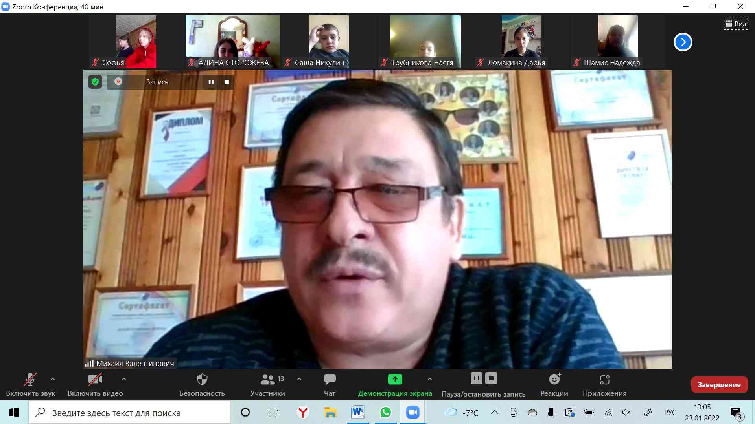This screenshot has height=424, width=755.
Task: Expand share screen options arrow
Action: point(430,379)
